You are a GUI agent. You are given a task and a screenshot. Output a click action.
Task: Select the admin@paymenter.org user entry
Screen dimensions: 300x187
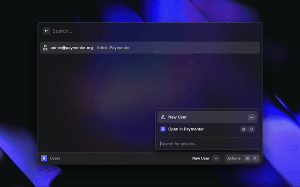(72, 48)
